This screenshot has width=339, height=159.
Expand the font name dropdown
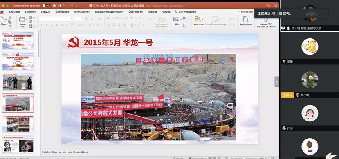pos(56,19)
